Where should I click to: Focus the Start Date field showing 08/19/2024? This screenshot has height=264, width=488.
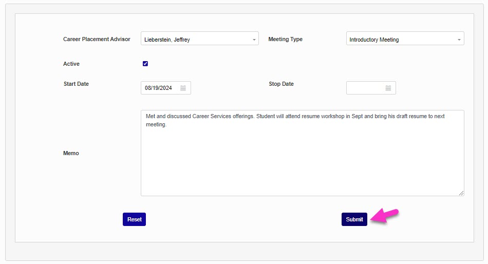pyautogui.click(x=165, y=88)
